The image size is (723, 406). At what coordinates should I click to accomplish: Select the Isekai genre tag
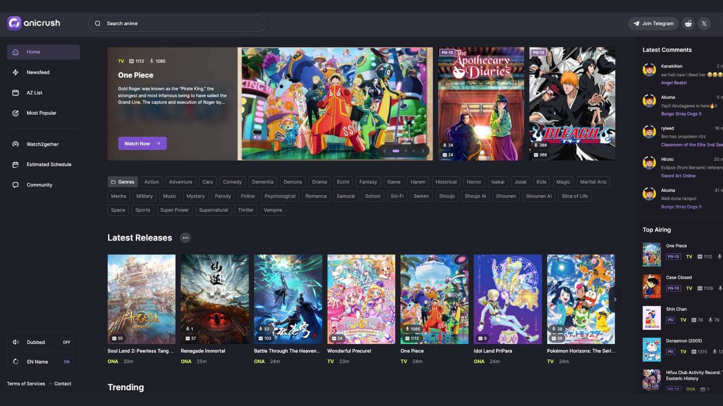[x=497, y=182]
